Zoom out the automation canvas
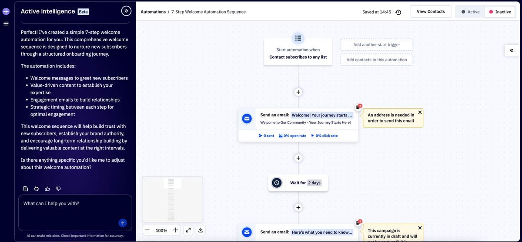 pos(147,230)
